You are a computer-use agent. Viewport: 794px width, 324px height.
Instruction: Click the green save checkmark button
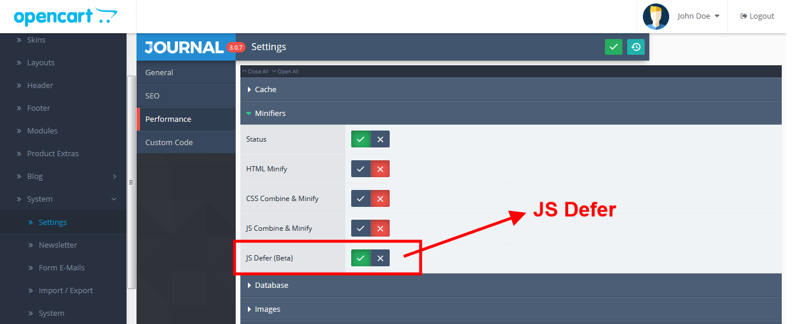pyautogui.click(x=614, y=47)
